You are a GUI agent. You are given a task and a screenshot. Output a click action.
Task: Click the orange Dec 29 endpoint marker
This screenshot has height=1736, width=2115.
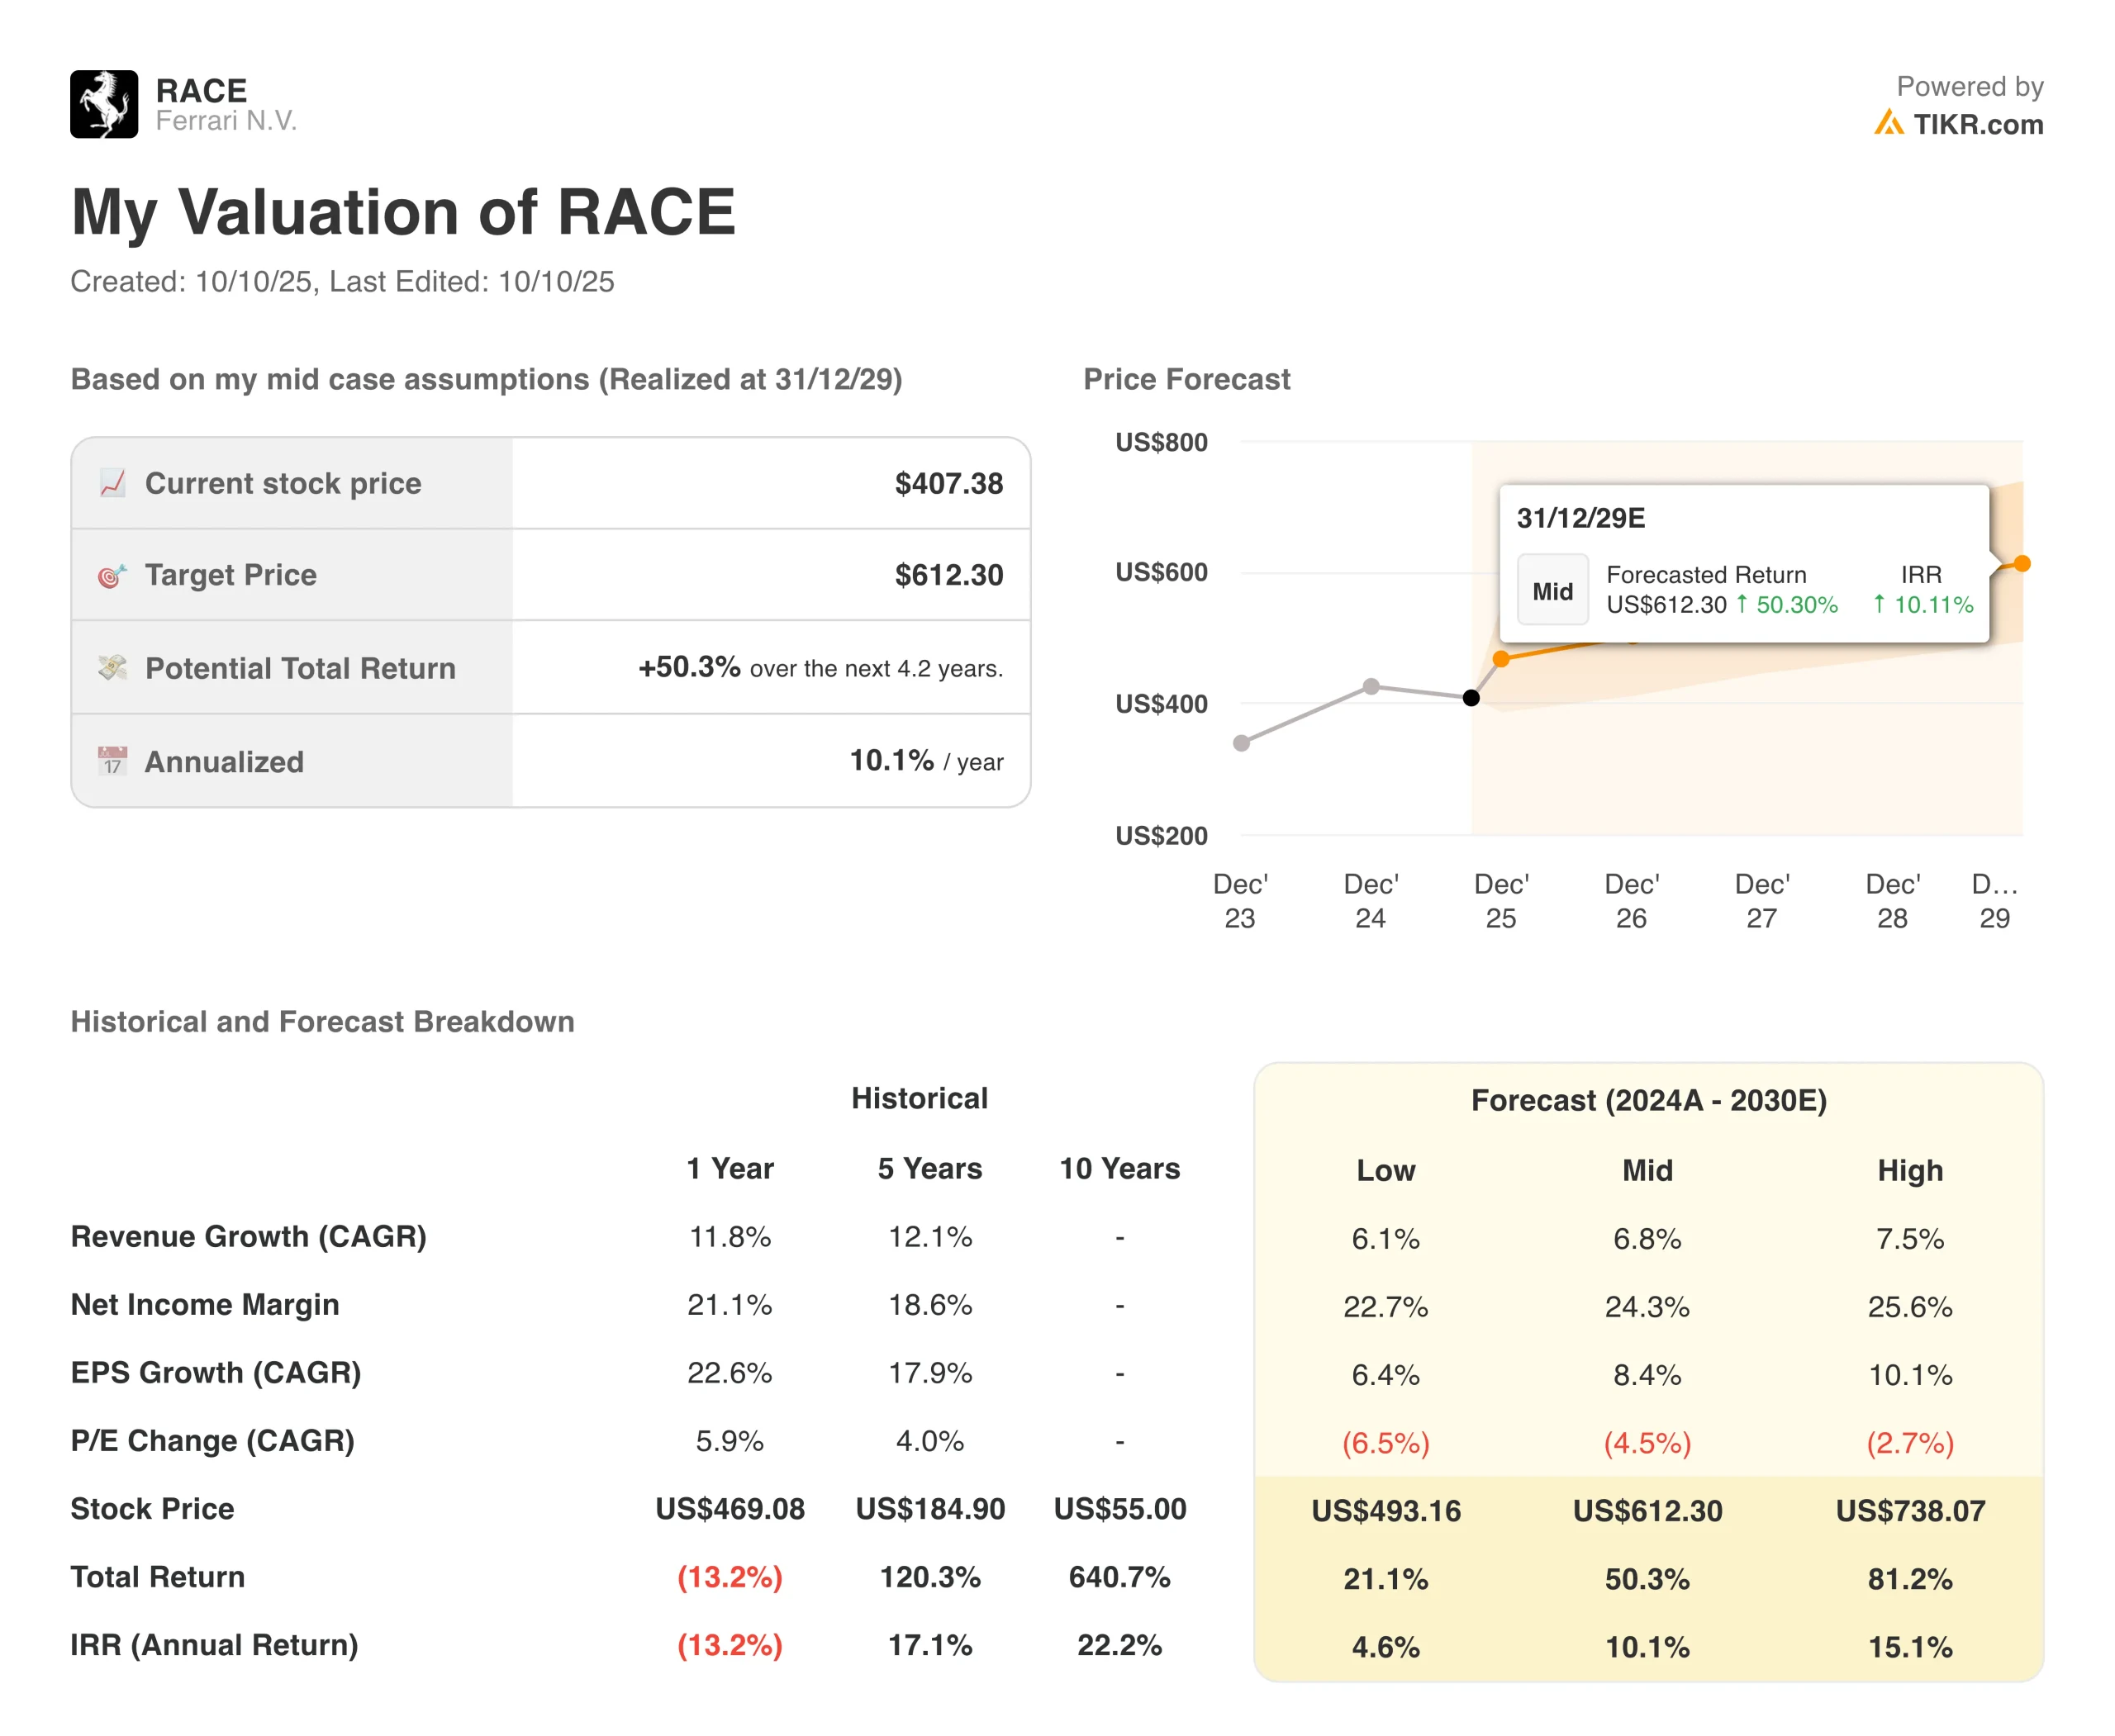point(2022,564)
